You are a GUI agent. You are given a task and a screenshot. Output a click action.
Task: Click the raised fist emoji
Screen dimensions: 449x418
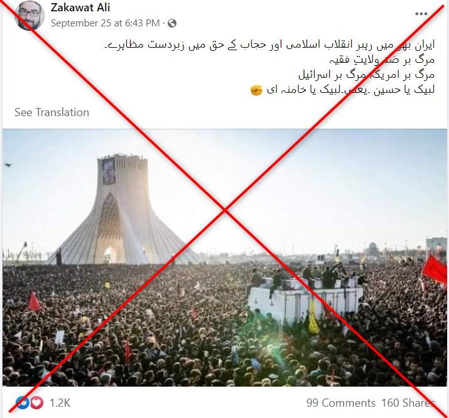[x=256, y=90]
